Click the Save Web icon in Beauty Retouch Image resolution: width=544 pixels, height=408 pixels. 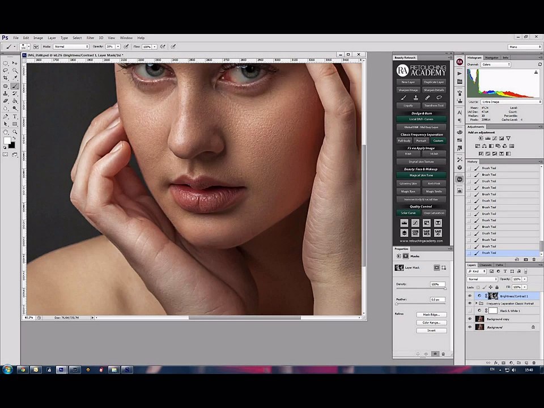[427, 233]
